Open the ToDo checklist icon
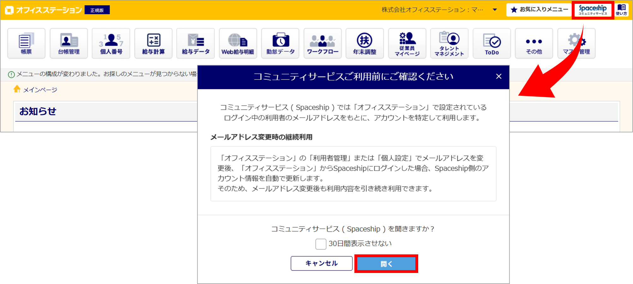The image size is (633, 284). 491,43
